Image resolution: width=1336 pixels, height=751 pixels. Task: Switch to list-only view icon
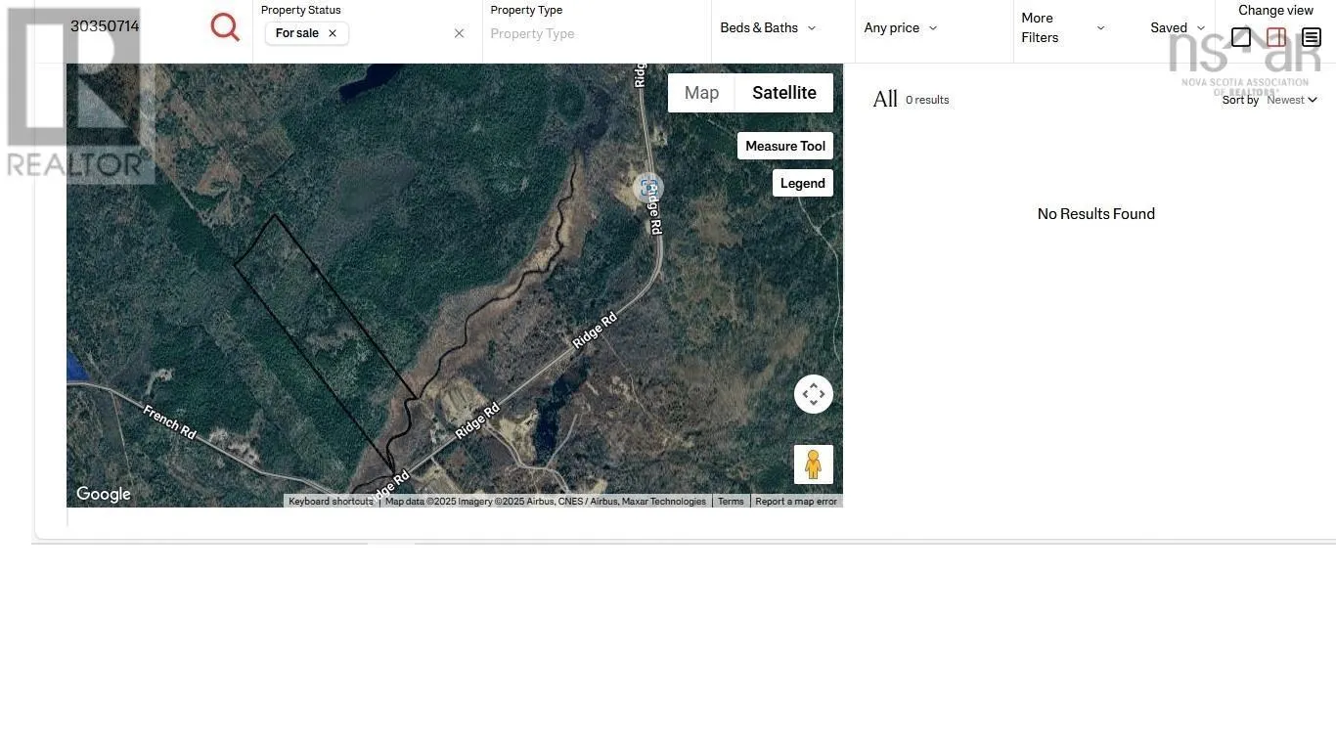pos(1312,38)
